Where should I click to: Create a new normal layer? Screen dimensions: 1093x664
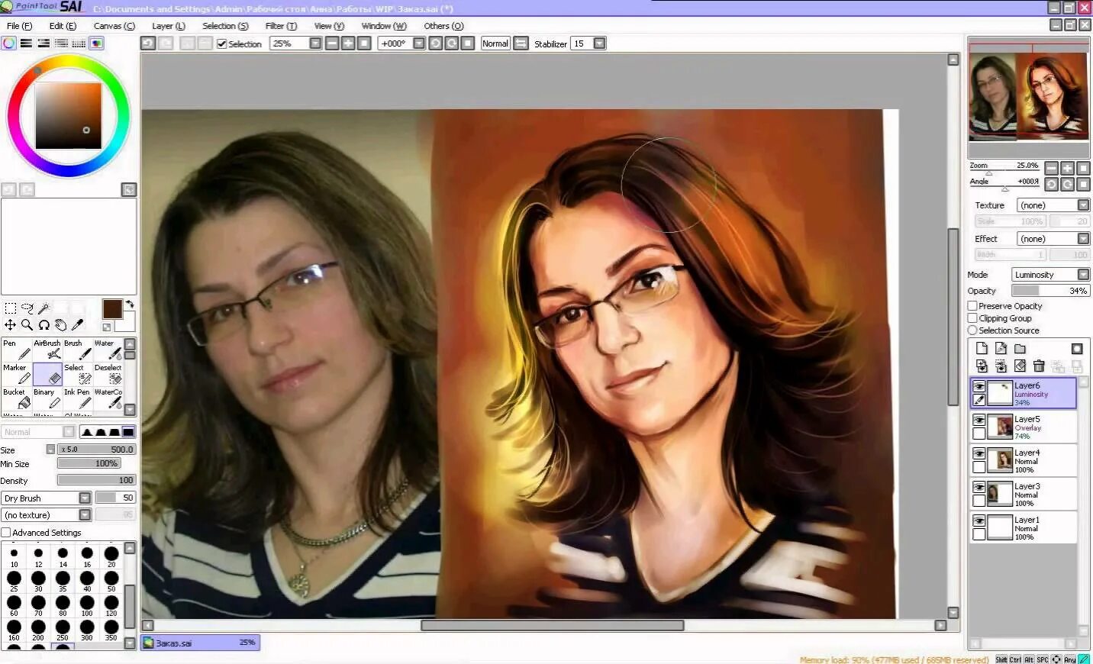(x=982, y=348)
